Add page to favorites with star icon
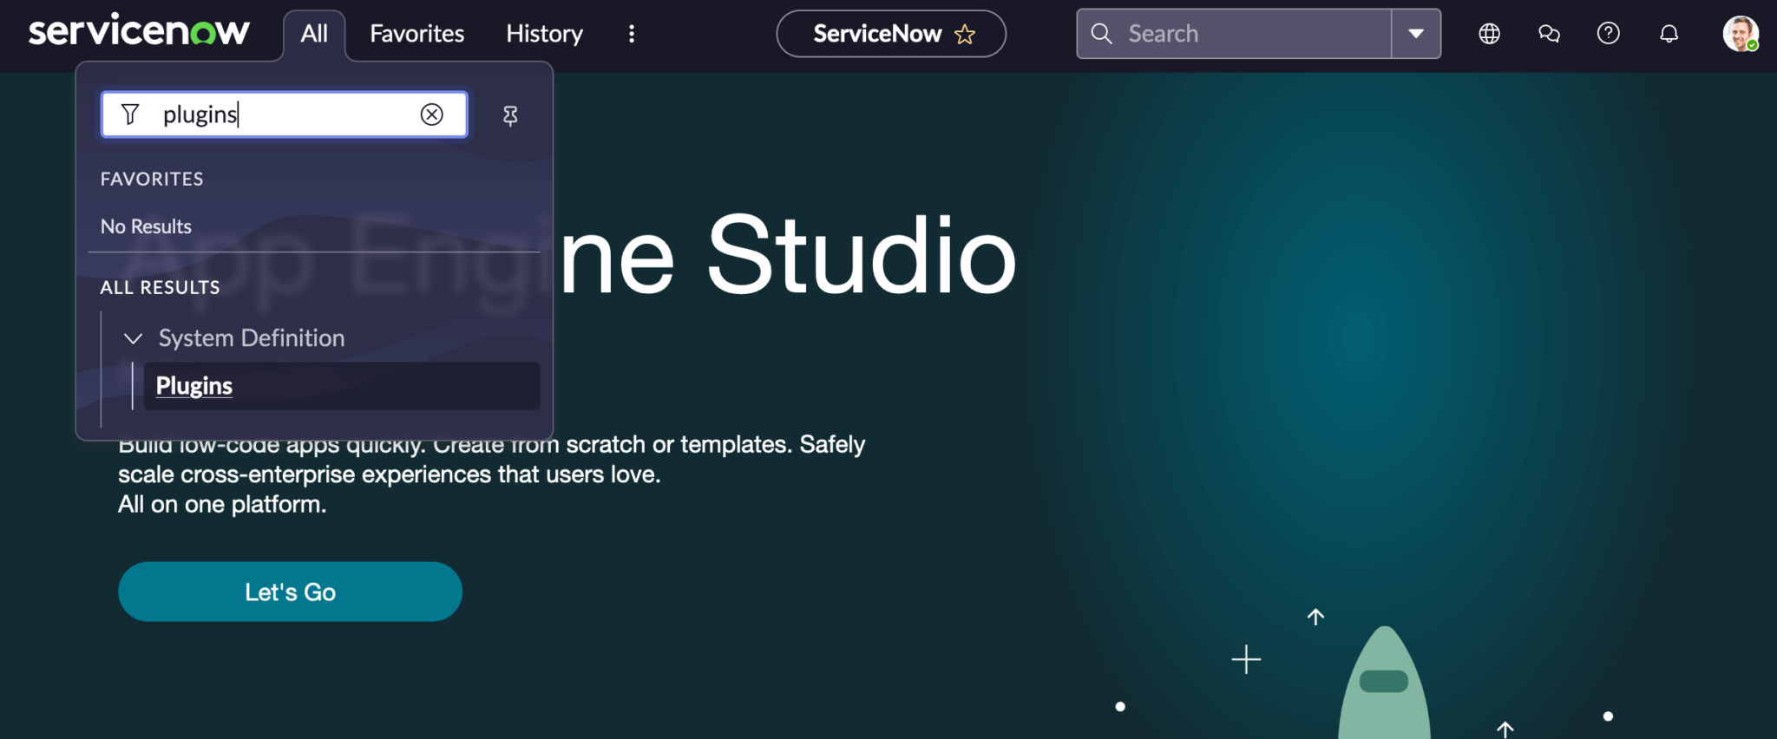 coord(965,34)
